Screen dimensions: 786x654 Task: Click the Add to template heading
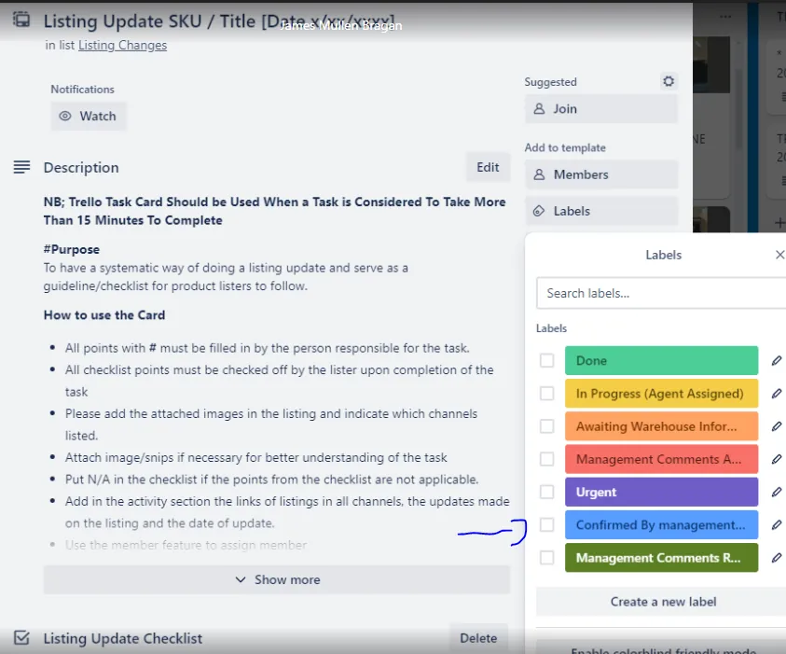(x=565, y=147)
